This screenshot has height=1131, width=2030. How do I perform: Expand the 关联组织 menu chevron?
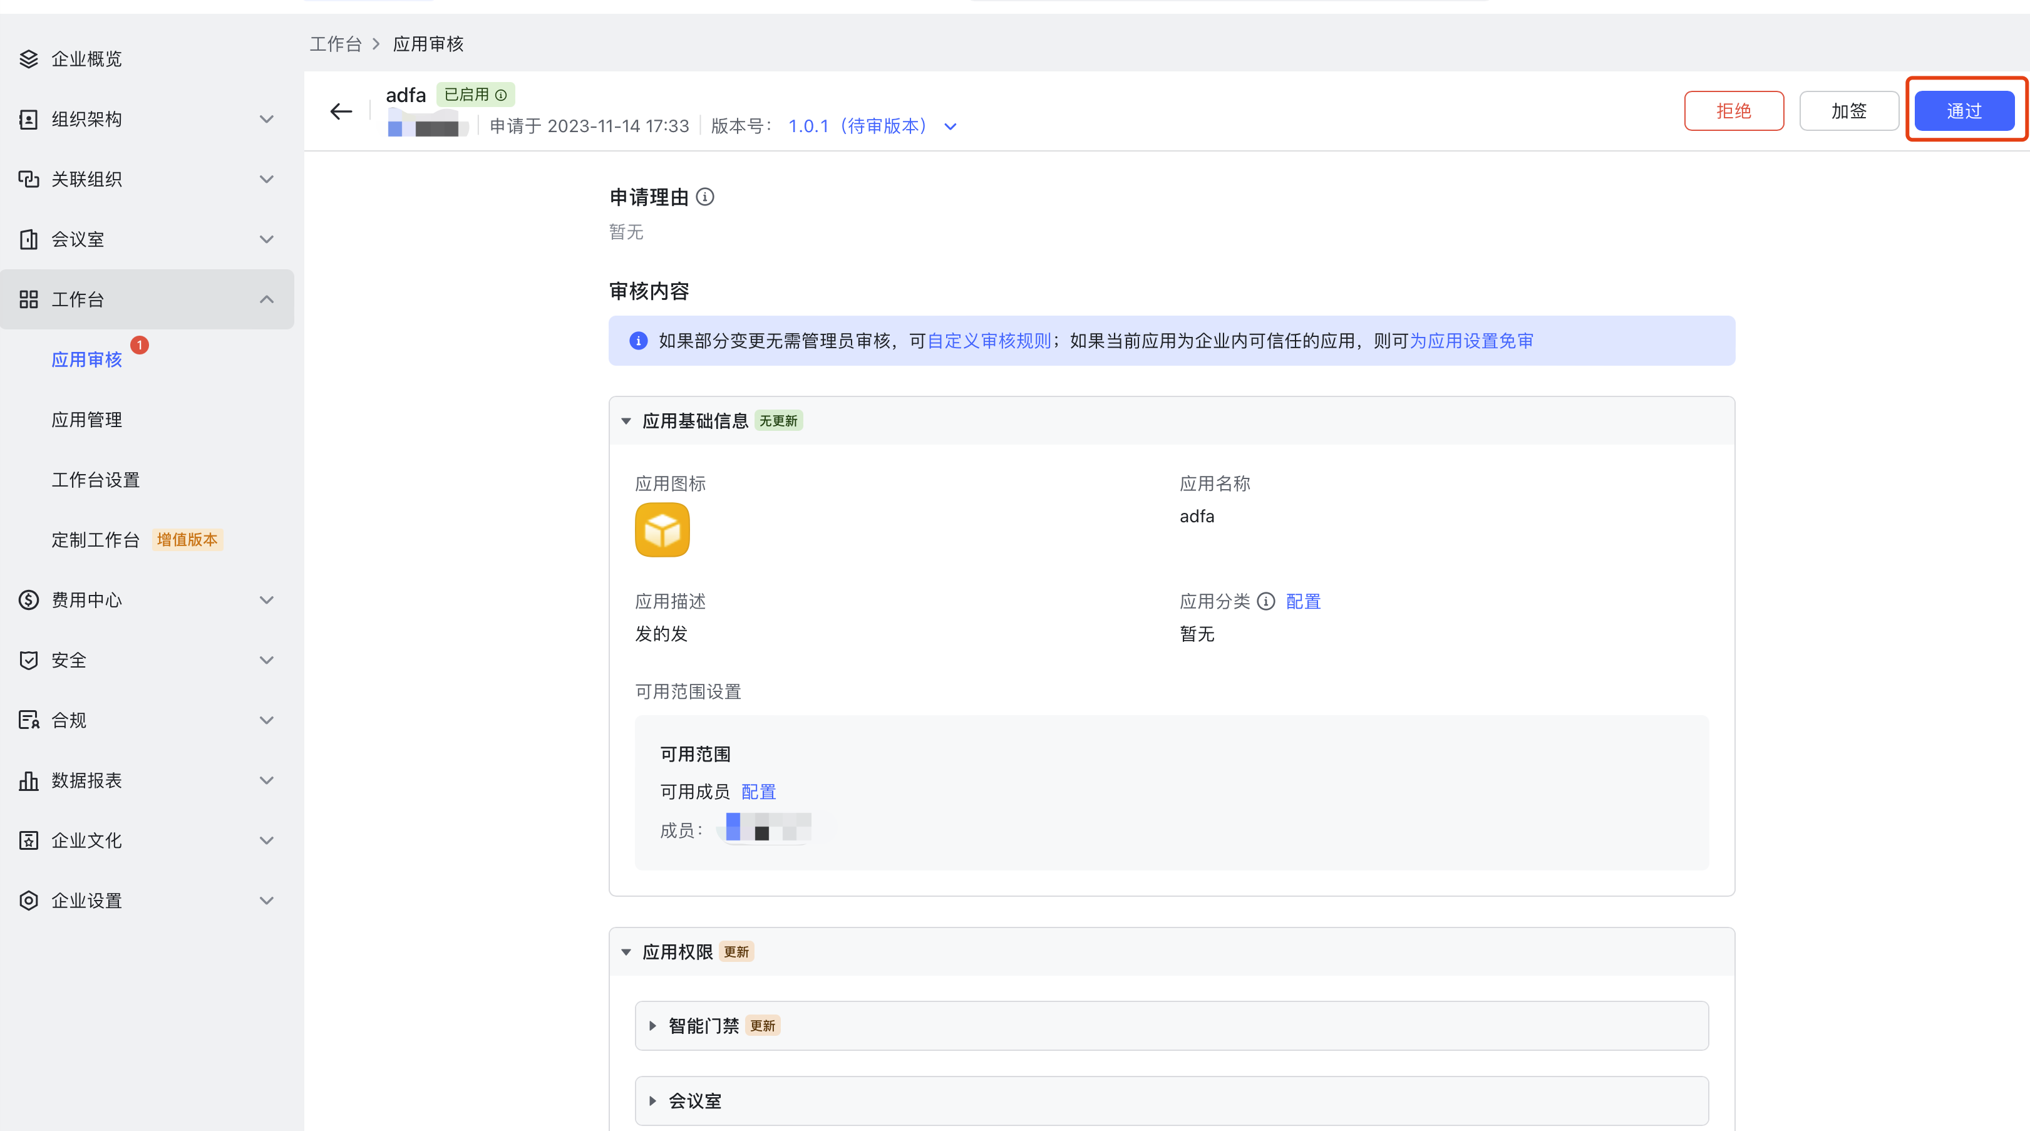[x=266, y=179]
